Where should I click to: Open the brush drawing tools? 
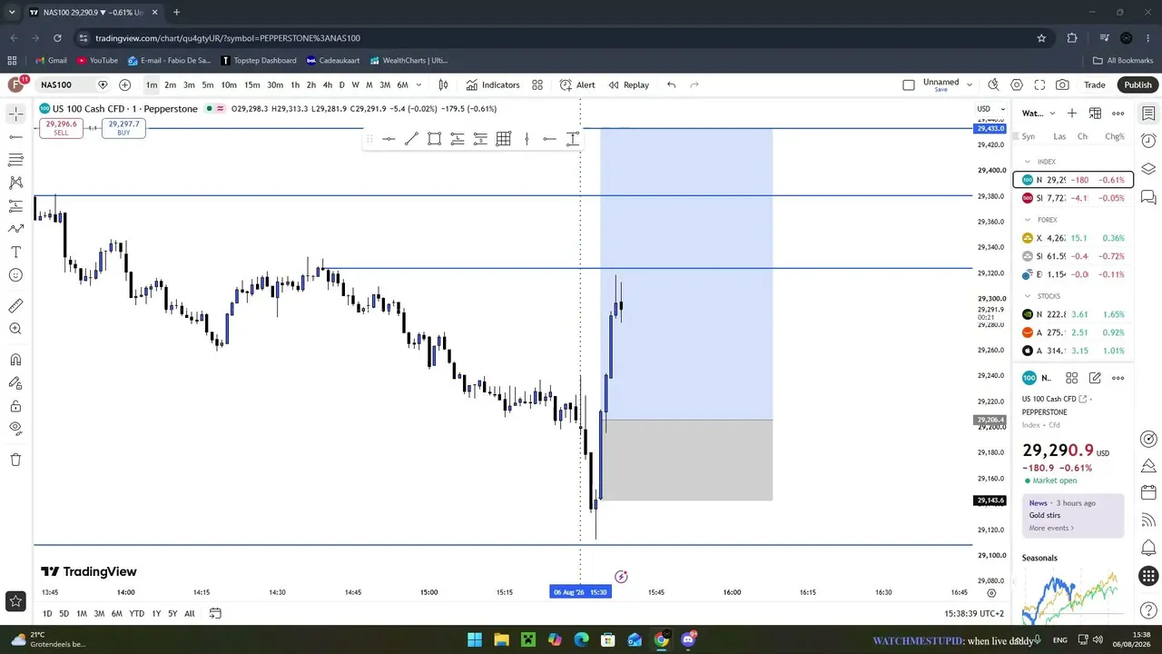click(15, 229)
